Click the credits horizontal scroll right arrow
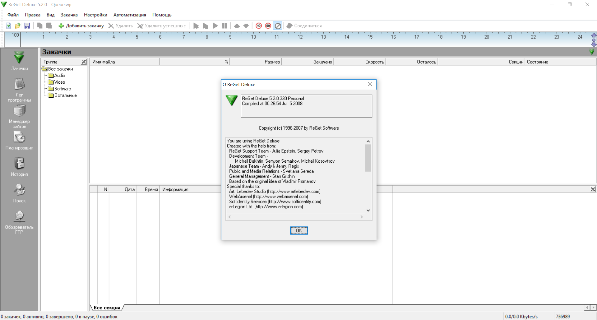 [x=362, y=217]
